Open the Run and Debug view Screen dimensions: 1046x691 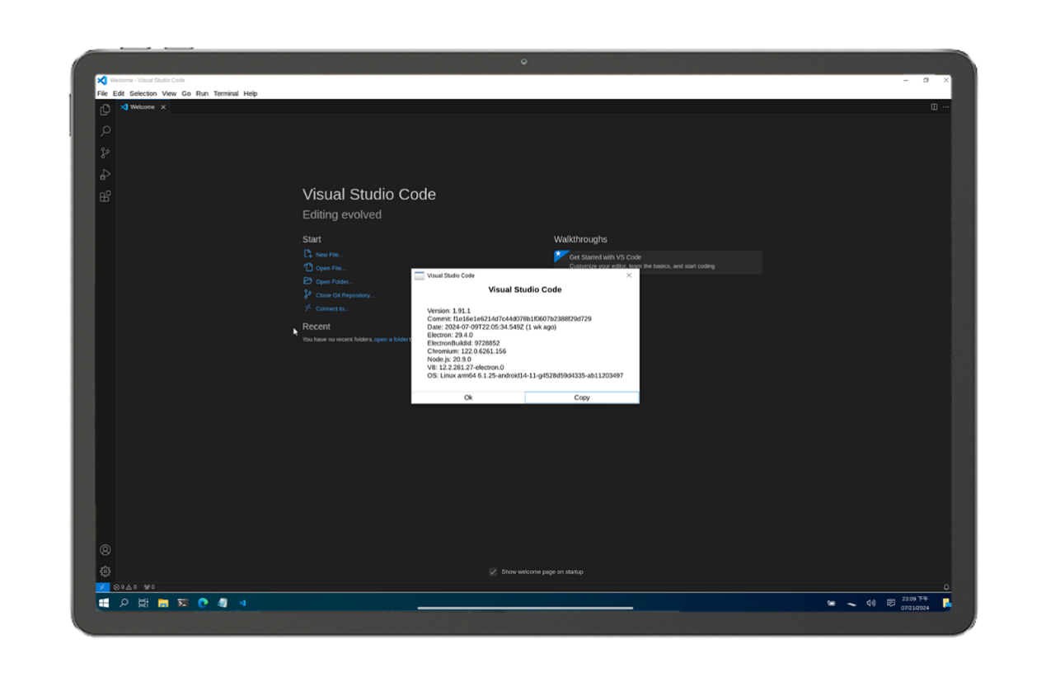point(106,175)
